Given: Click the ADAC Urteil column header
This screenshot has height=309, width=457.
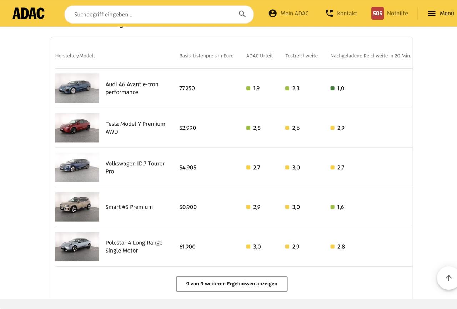Looking at the screenshot, I should pos(259,56).
